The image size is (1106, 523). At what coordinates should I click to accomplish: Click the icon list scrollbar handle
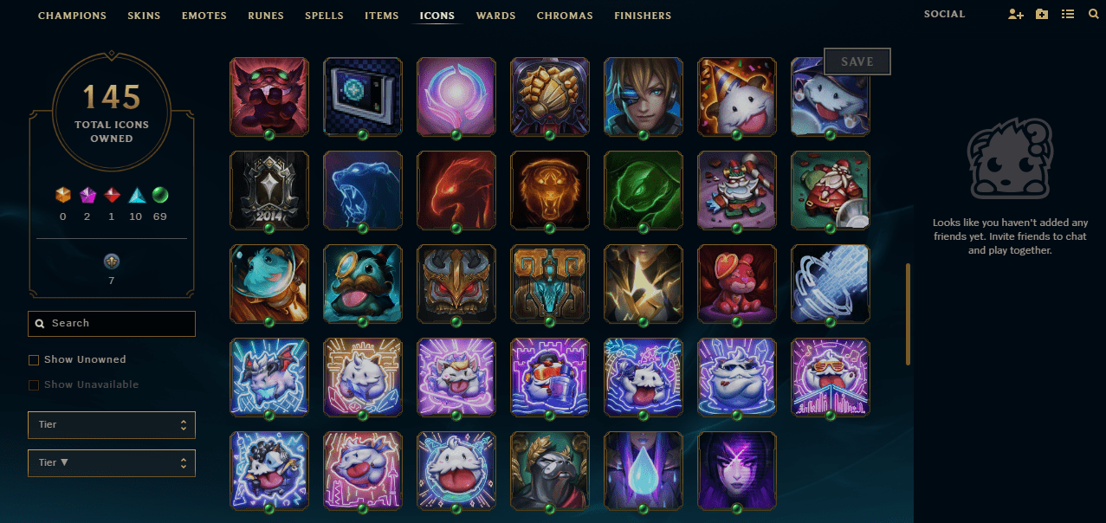pyautogui.click(x=908, y=314)
